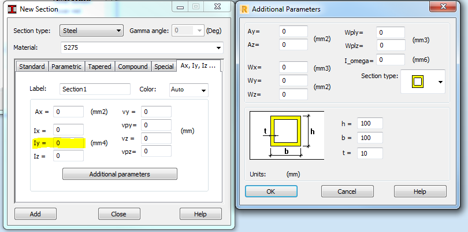Viewport: 468px width, 232px height.
Task: Cancel the Additional Parameters dialog
Action: (347, 191)
